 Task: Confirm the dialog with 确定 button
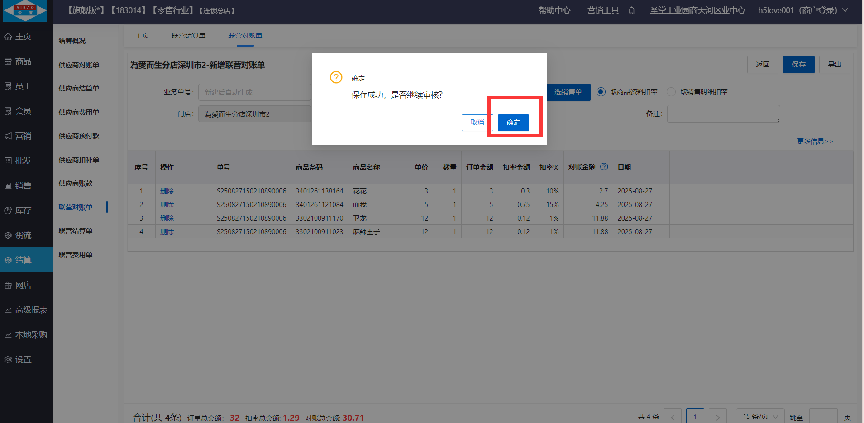(513, 122)
